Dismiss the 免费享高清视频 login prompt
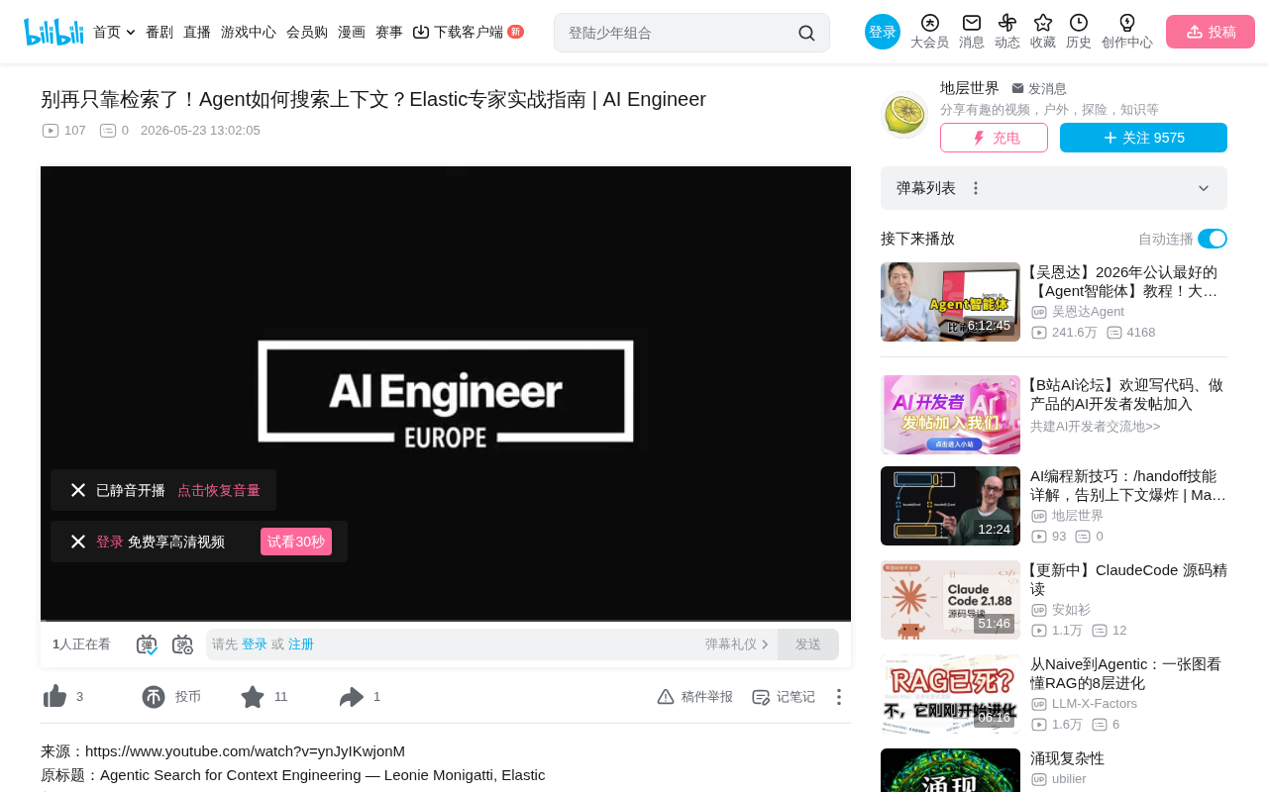 coord(78,542)
